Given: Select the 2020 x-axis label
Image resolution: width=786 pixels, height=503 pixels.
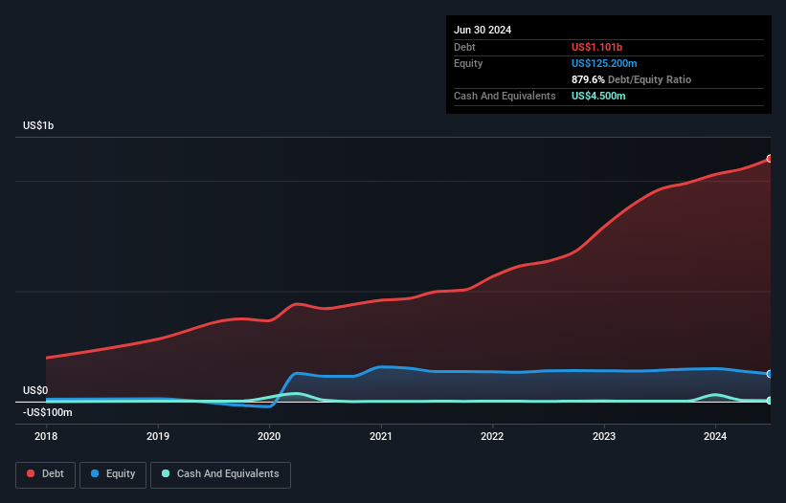Looking at the screenshot, I should tap(269, 436).
